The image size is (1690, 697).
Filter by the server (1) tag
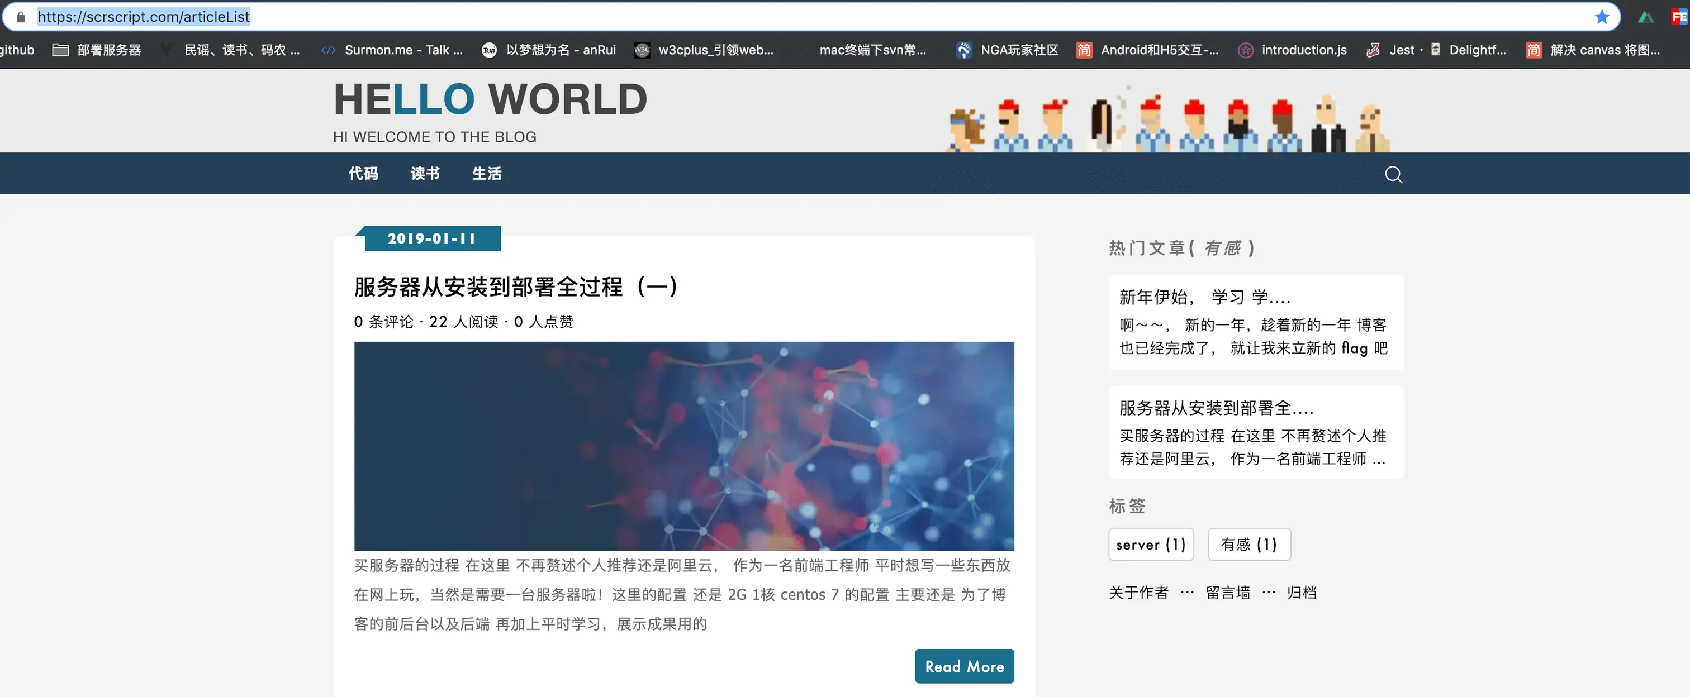tap(1150, 544)
